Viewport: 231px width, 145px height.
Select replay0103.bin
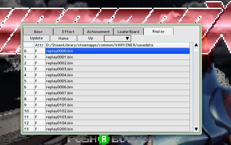click(x=117, y=117)
